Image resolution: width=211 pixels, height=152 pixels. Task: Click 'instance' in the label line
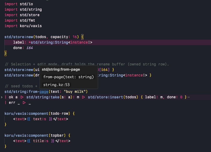click(x=79, y=42)
